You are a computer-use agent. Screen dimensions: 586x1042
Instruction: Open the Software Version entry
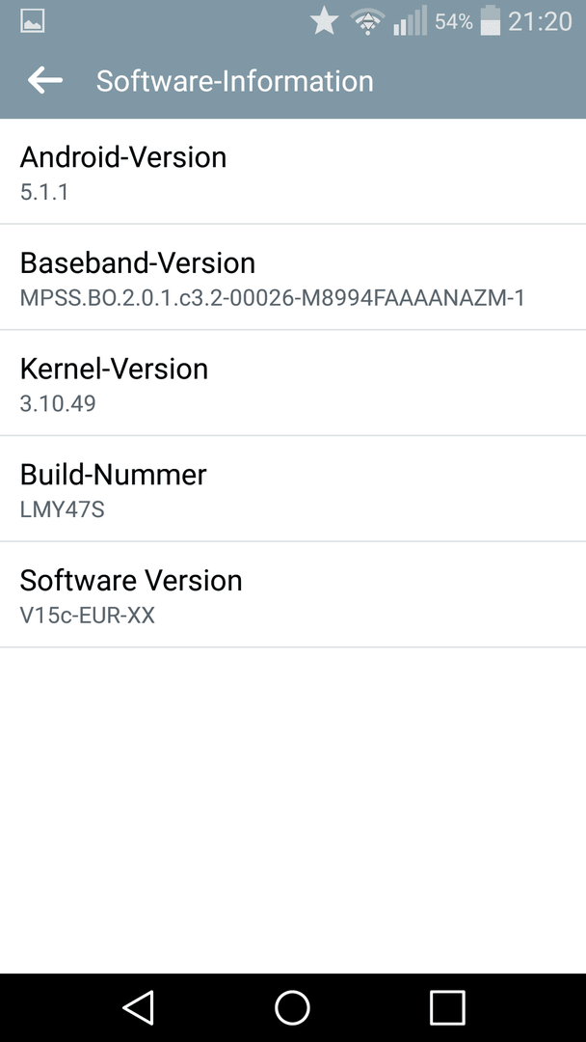(x=293, y=594)
